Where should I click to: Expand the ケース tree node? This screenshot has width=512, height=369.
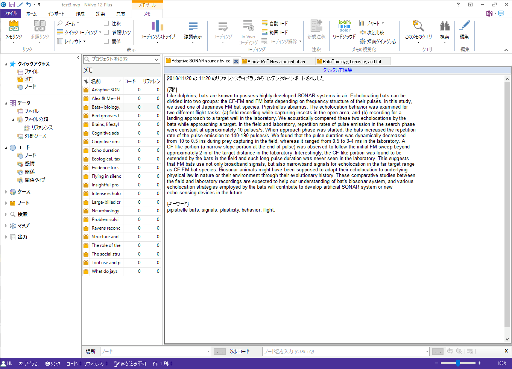(6, 192)
